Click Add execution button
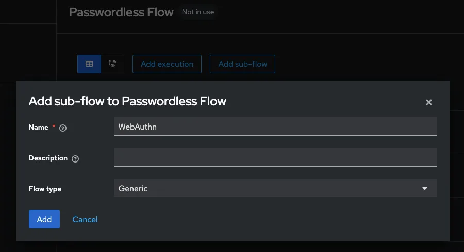Screen dimensions: 464x252 [x=167, y=64]
